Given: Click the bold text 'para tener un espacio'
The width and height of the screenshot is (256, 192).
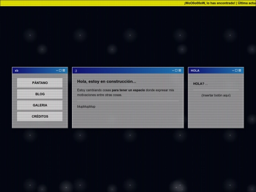Looking at the screenshot, I should click(128, 90).
